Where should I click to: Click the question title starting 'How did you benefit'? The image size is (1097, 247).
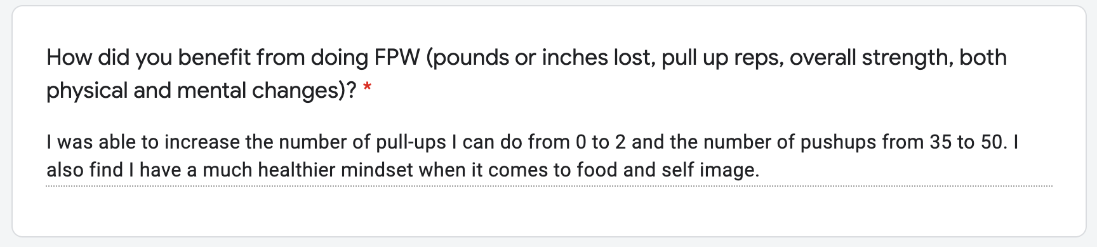coord(526,74)
